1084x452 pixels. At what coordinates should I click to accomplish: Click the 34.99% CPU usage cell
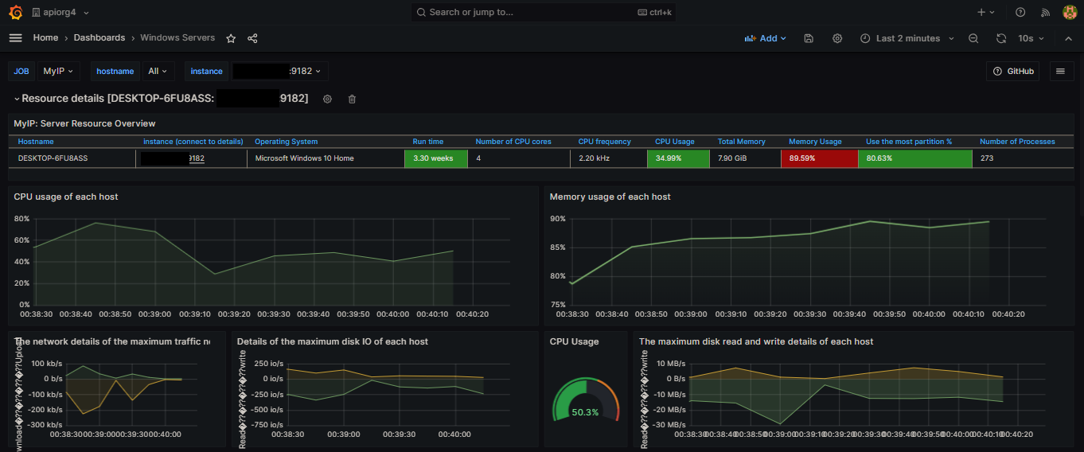pyautogui.click(x=679, y=158)
